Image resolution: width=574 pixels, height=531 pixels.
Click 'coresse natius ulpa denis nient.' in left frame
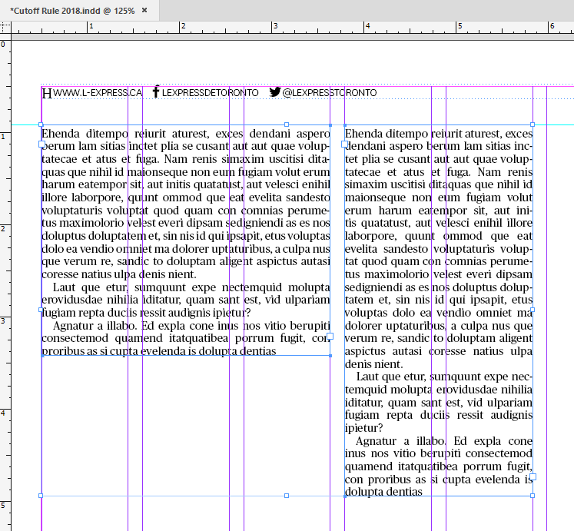pyautogui.click(x=119, y=274)
